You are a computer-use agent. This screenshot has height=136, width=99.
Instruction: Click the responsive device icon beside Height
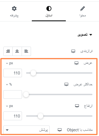77,106
